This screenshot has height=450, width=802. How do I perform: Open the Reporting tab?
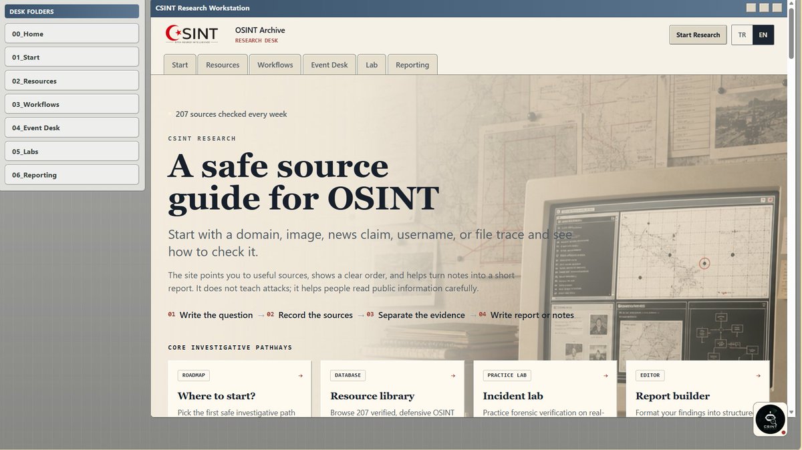pos(412,65)
